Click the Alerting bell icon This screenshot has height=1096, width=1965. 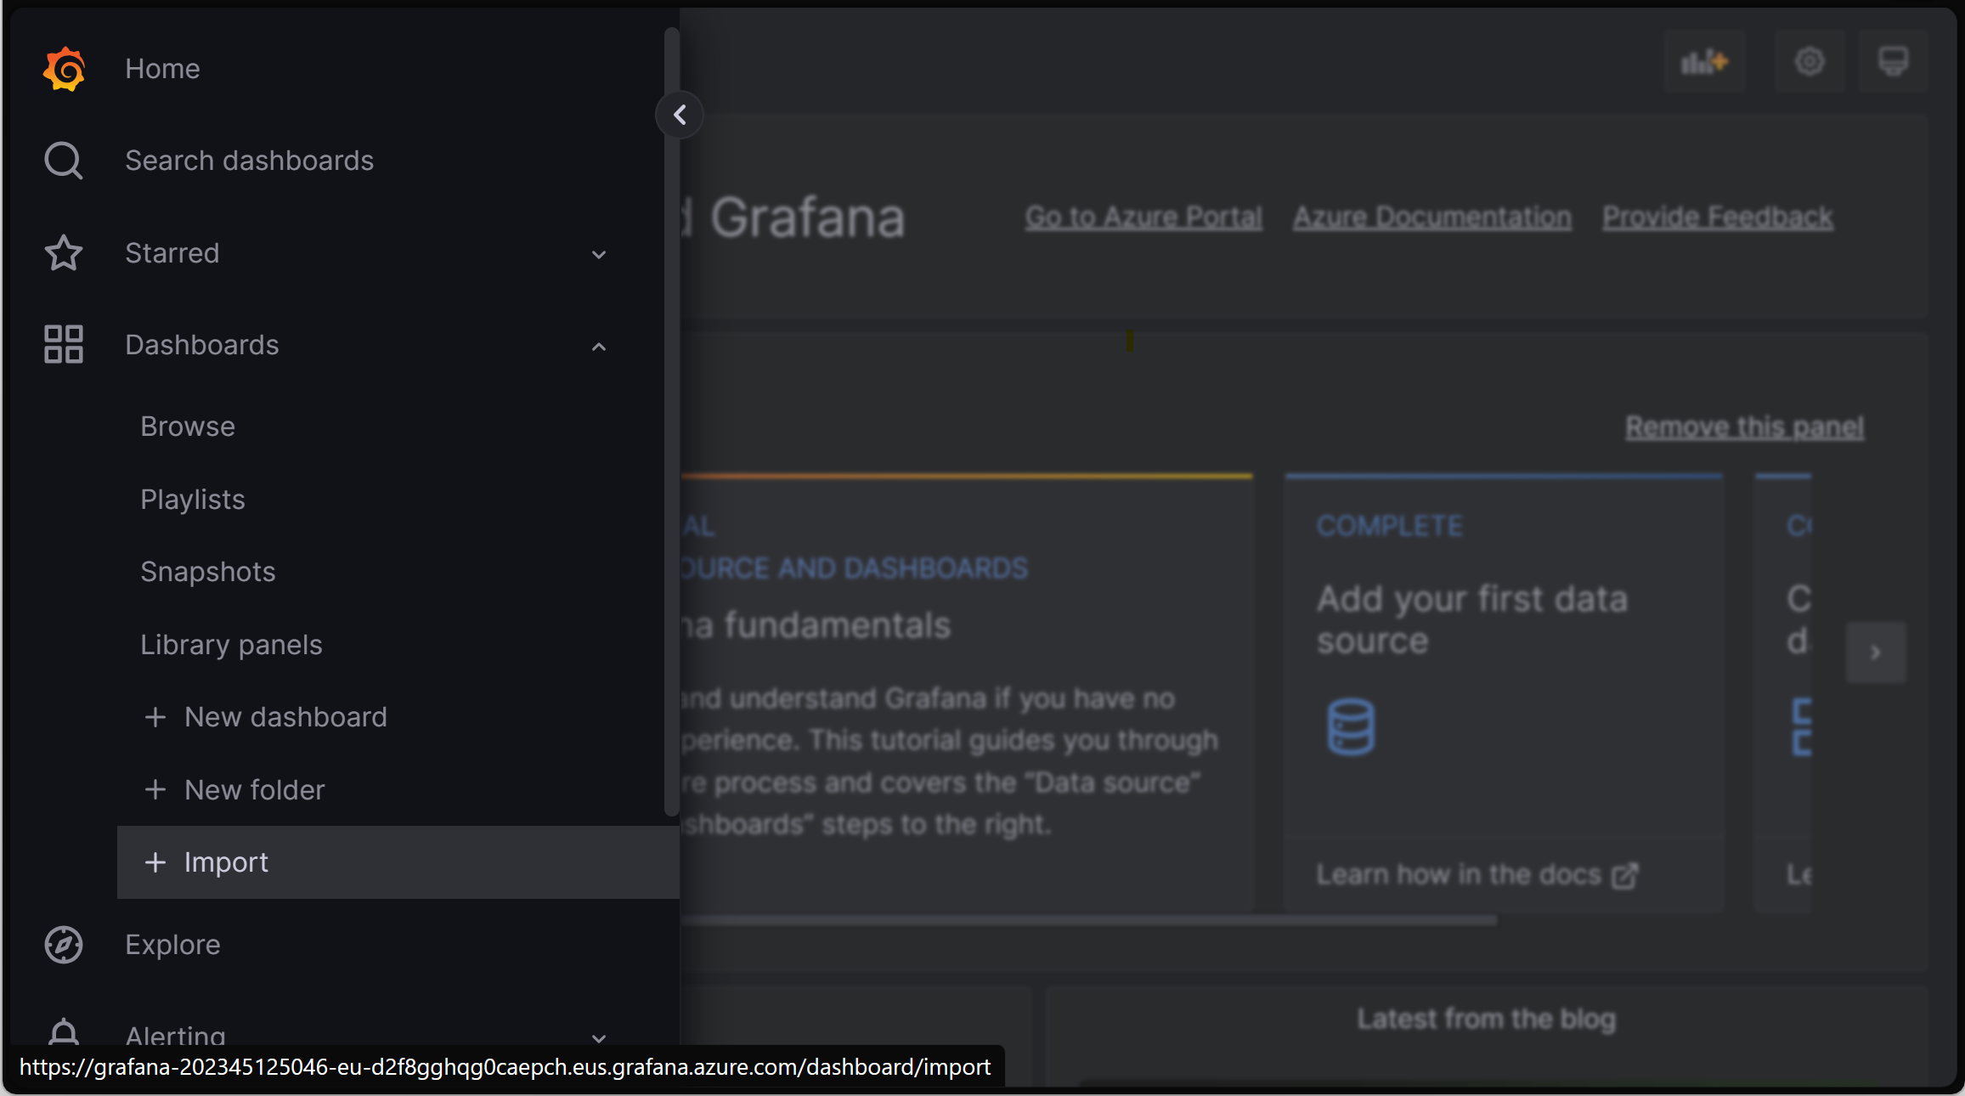[x=62, y=1031]
